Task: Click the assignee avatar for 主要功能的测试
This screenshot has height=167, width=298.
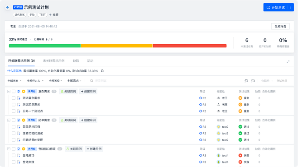Action: pyautogui.click(x=219, y=133)
